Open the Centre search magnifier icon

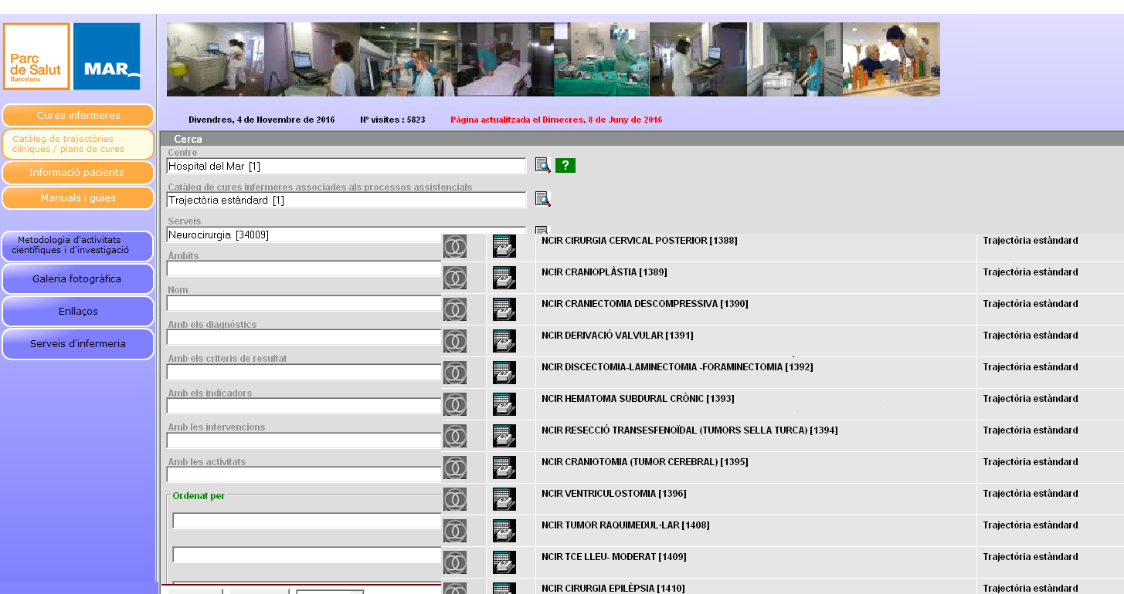point(543,165)
